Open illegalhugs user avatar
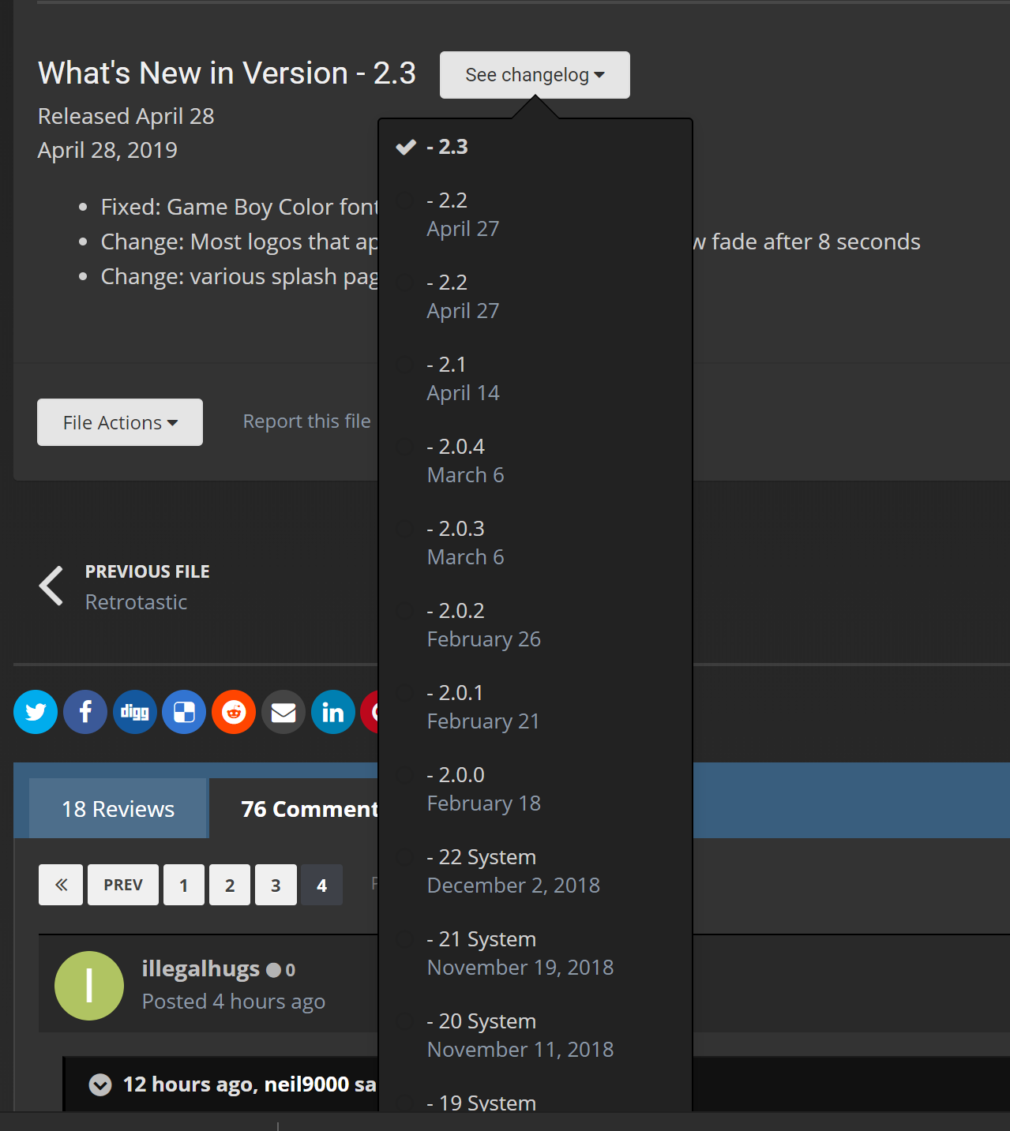This screenshot has width=1010, height=1131. point(89,986)
